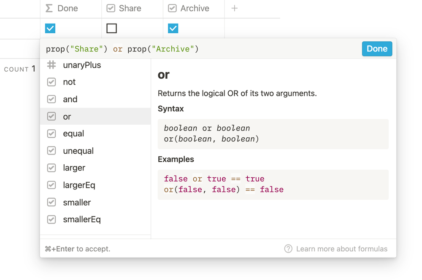The image size is (422, 280).
Task: Select the smallerEq function
Action: (x=95, y=219)
